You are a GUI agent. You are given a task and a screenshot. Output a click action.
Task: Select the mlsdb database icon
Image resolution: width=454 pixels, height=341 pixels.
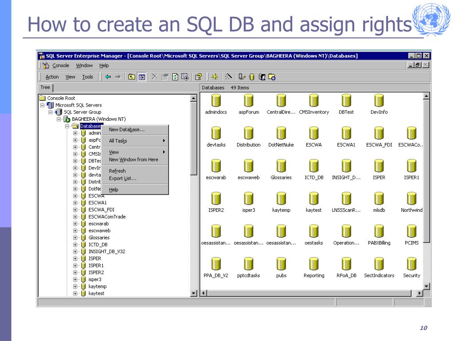coord(379,198)
